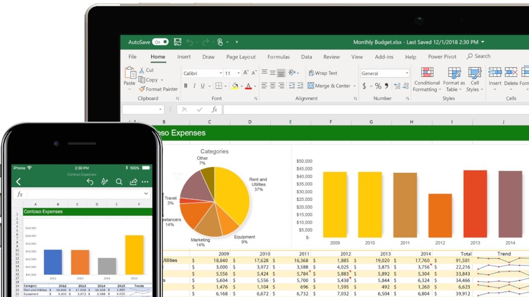This screenshot has height=297, width=529.
Task: Click the Copy button
Action: tap(148, 80)
